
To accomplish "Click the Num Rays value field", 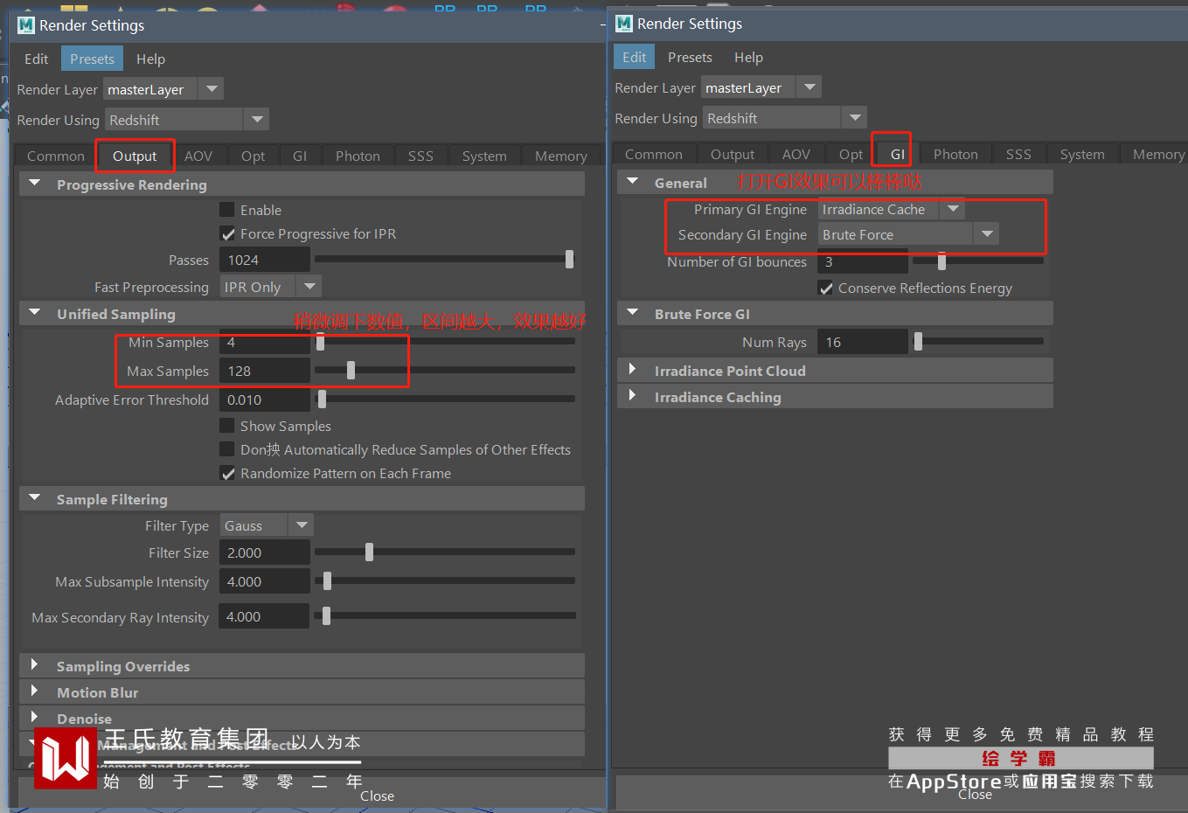I will [x=863, y=342].
